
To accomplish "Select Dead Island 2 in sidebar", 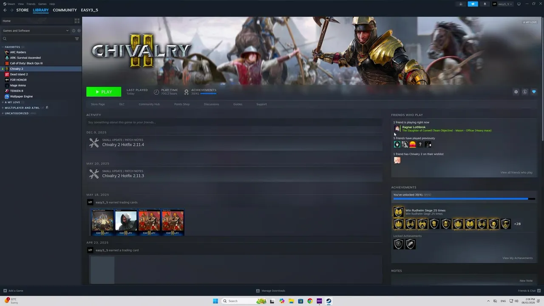I will click(19, 74).
